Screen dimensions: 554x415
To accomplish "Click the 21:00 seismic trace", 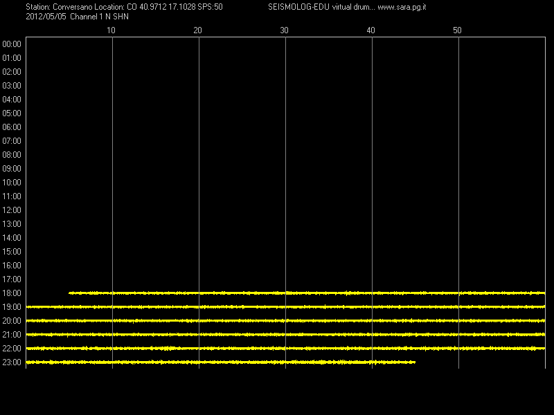I will coord(285,335).
